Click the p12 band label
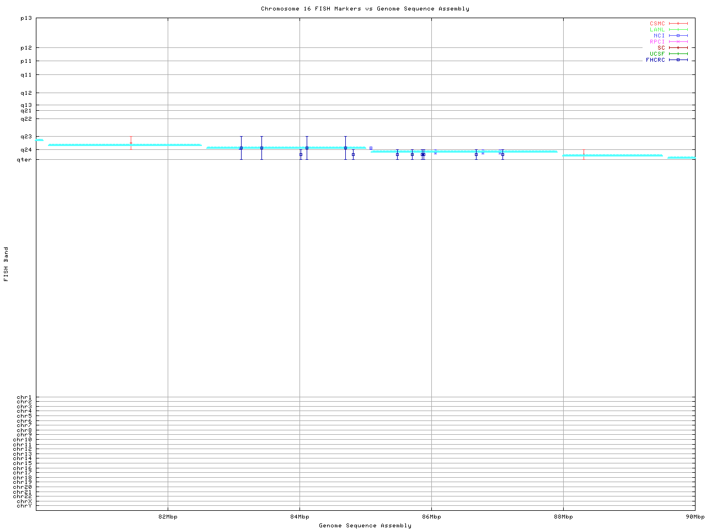The image size is (706, 529). coord(26,48)
